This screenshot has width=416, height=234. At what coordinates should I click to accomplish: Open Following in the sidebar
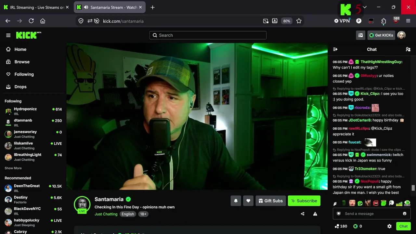point(24,74)
